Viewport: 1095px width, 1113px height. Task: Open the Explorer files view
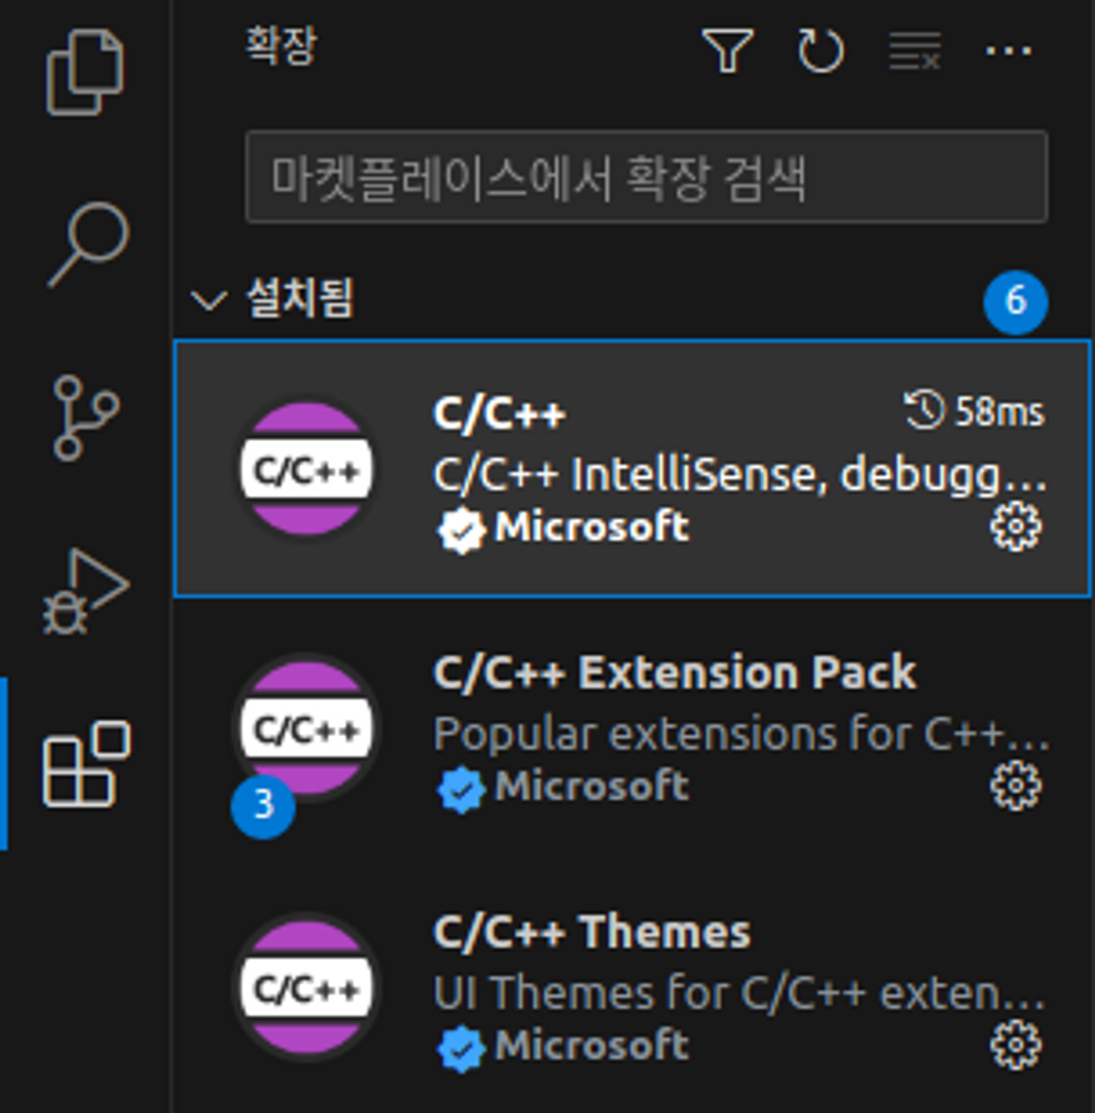[x=85, y=73]
